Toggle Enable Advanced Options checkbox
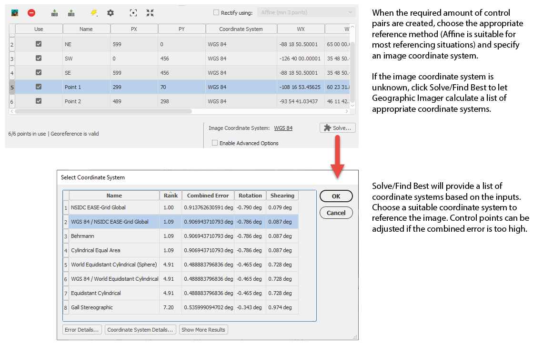Image resolution: width=533 pixels, height=344 pixels. (215, 143)
